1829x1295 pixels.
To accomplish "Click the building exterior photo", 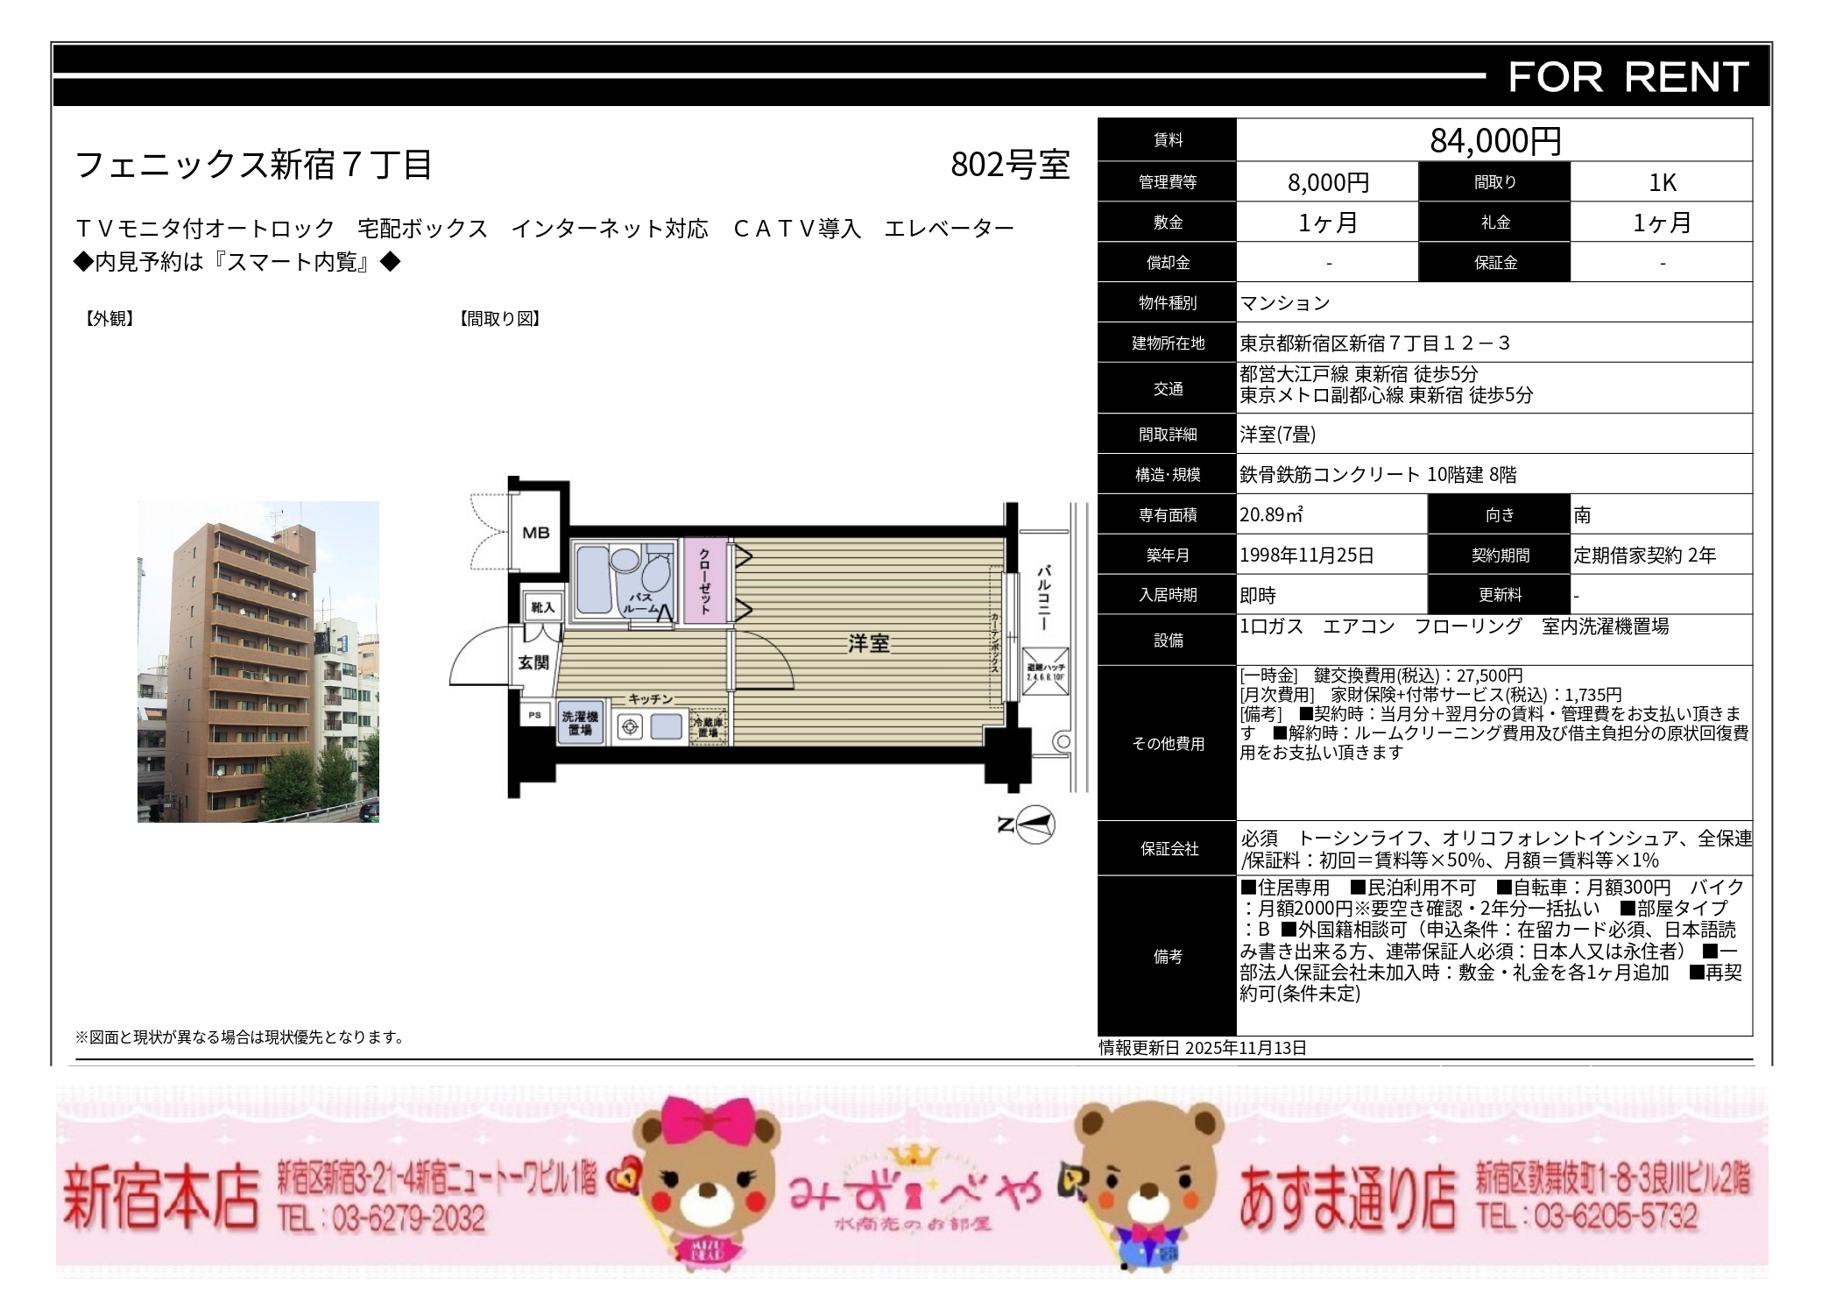I will (x=258, y=662).
